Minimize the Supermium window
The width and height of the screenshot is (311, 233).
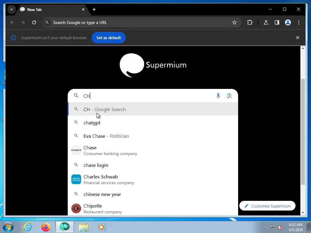pos(271,9)
